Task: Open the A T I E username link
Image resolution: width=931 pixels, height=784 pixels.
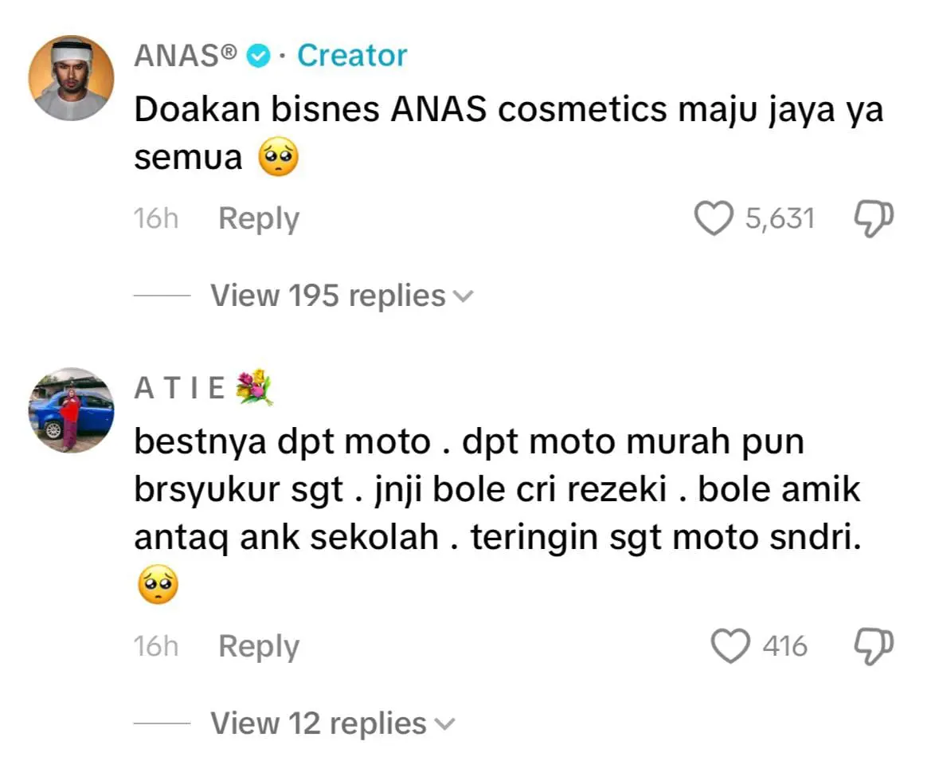Action: (180, 389)
